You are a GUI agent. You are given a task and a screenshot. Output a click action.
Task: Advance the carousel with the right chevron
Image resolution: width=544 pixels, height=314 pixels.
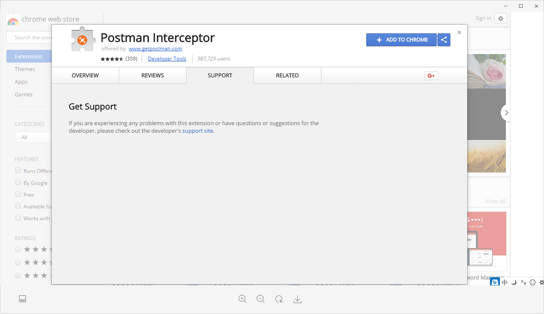pos(506,113)
